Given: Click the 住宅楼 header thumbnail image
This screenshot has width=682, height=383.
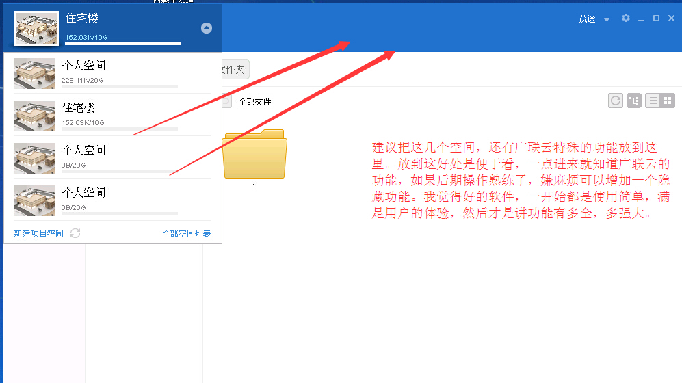Looking at the screenshot, I should pyautogui.click(x=36, y=28).
